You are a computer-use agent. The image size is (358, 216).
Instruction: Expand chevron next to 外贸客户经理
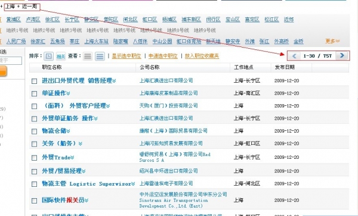[108, 106]
